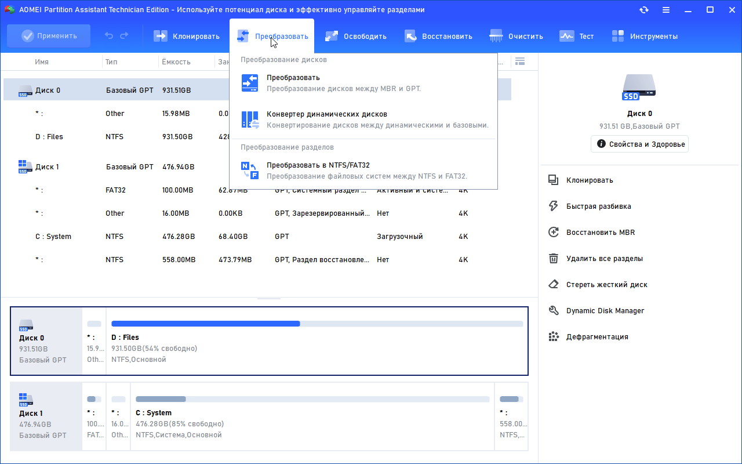
Task: Click the column view options icon
Action: [520, 61]
